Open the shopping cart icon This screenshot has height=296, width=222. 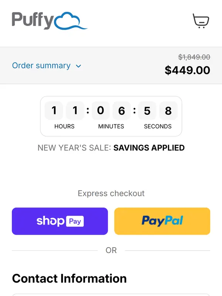click(x=201, y=21)
